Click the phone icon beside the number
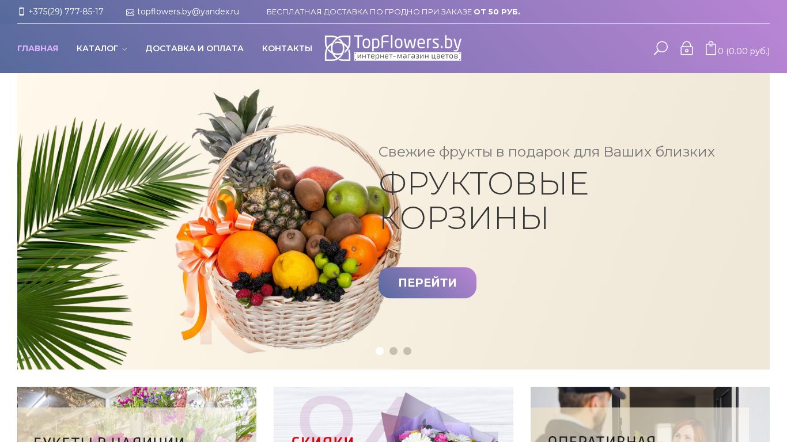The height and width of the screenshot is (442, 787). (21, 12)
